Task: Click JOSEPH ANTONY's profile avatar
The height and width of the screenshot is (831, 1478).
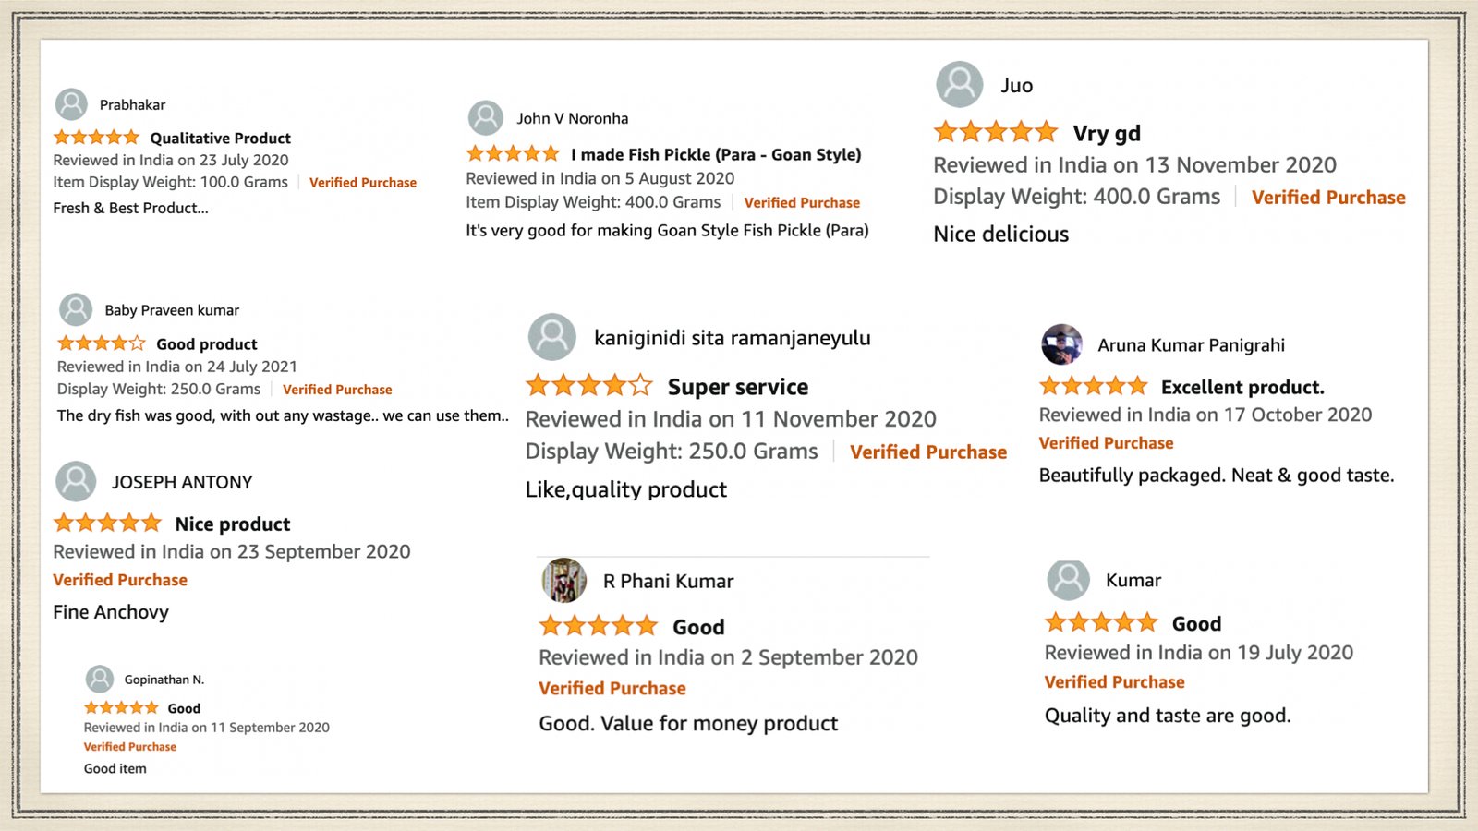Action: tap(76, 481)
